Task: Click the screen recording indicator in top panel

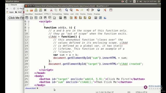Action: 123,2
